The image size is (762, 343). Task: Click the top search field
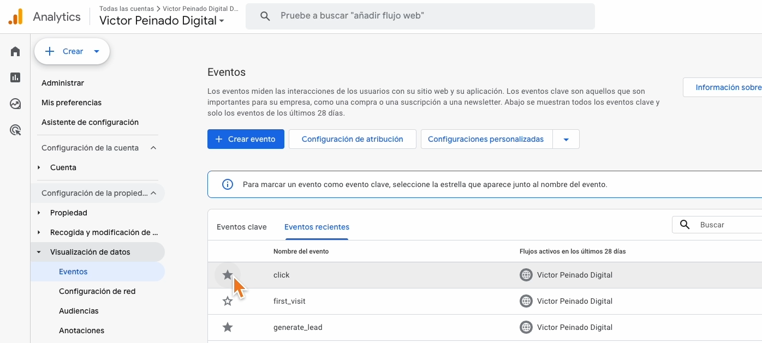[x=420, y=16]
